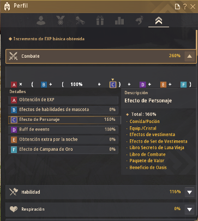
Task: Select the red A formula block
Action: point(14,84)
